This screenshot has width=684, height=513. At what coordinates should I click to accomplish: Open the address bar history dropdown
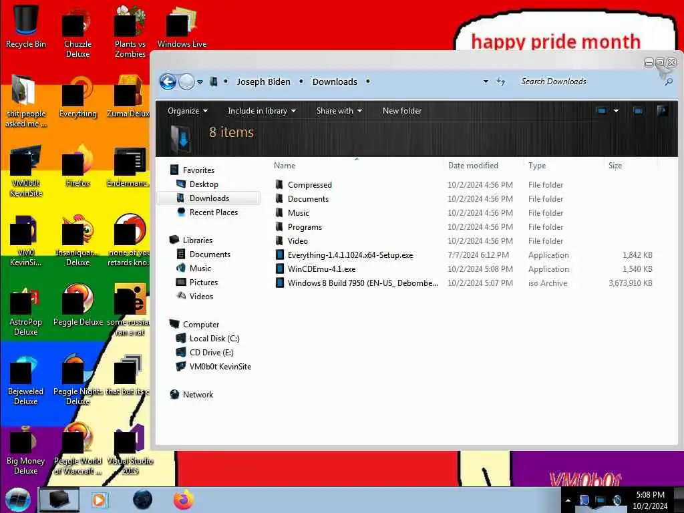(486, 81)
